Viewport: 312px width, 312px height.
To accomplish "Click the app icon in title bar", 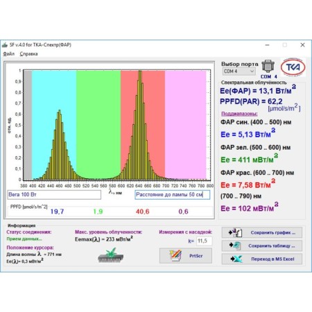I will point(5,45).
